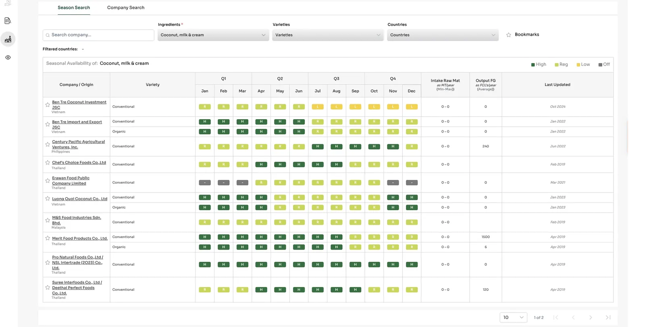Go to previous page arrow
The image size is (645, 327).
(x=573, y=317)
